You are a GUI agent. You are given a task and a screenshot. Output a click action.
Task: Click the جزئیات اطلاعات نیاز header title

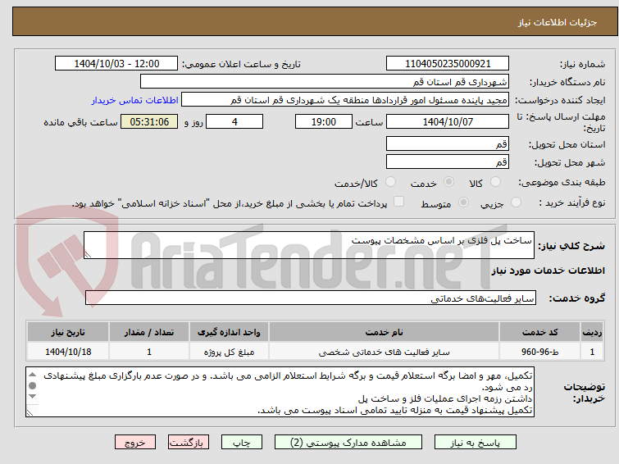(x=557, y=22)
